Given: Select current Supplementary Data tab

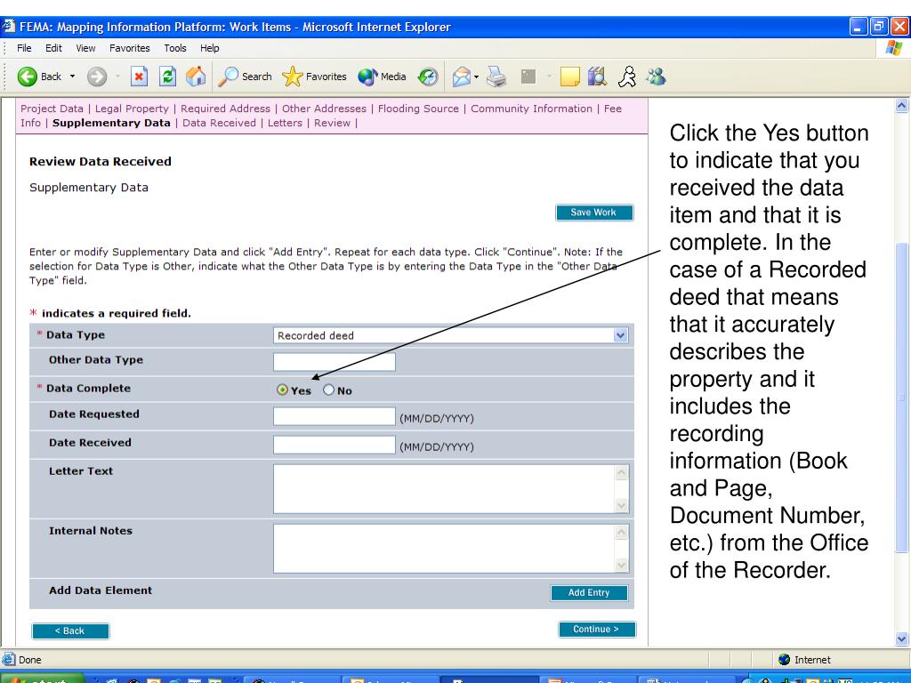Looking at the screenshot, I should pos(111,123).
